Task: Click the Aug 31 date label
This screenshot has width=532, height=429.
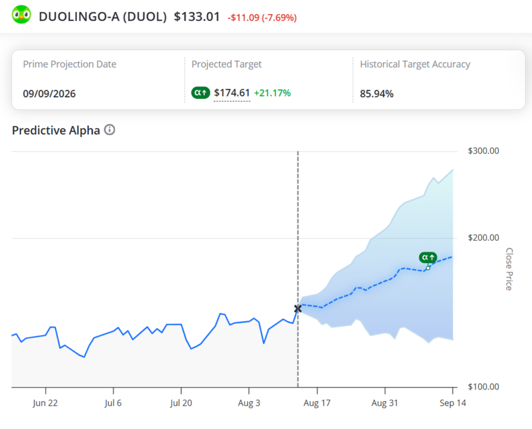Action: click(x=385, y=403)
